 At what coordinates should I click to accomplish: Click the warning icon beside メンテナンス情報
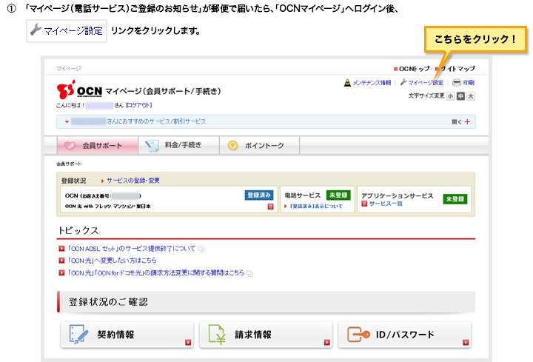[x=347, y=83]
